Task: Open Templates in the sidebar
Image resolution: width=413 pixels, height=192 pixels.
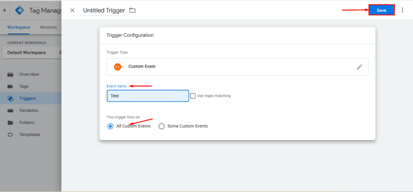Action: [x=29, y=135]
